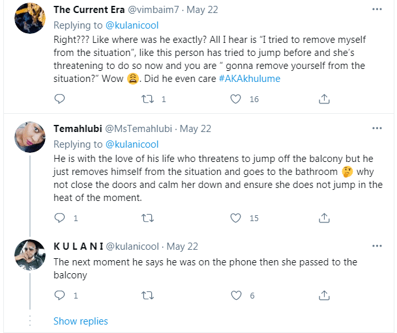Image resolution: width=397 pixels, height=333 pixels.
Task: Like KULANI's tweet with 6 likes
Action: 237,295
